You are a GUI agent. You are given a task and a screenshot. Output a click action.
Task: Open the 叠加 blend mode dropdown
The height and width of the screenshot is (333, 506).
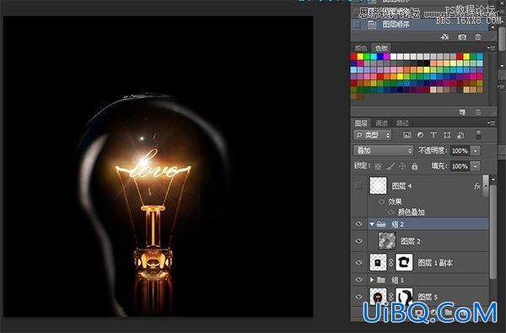tap(384, 151)
